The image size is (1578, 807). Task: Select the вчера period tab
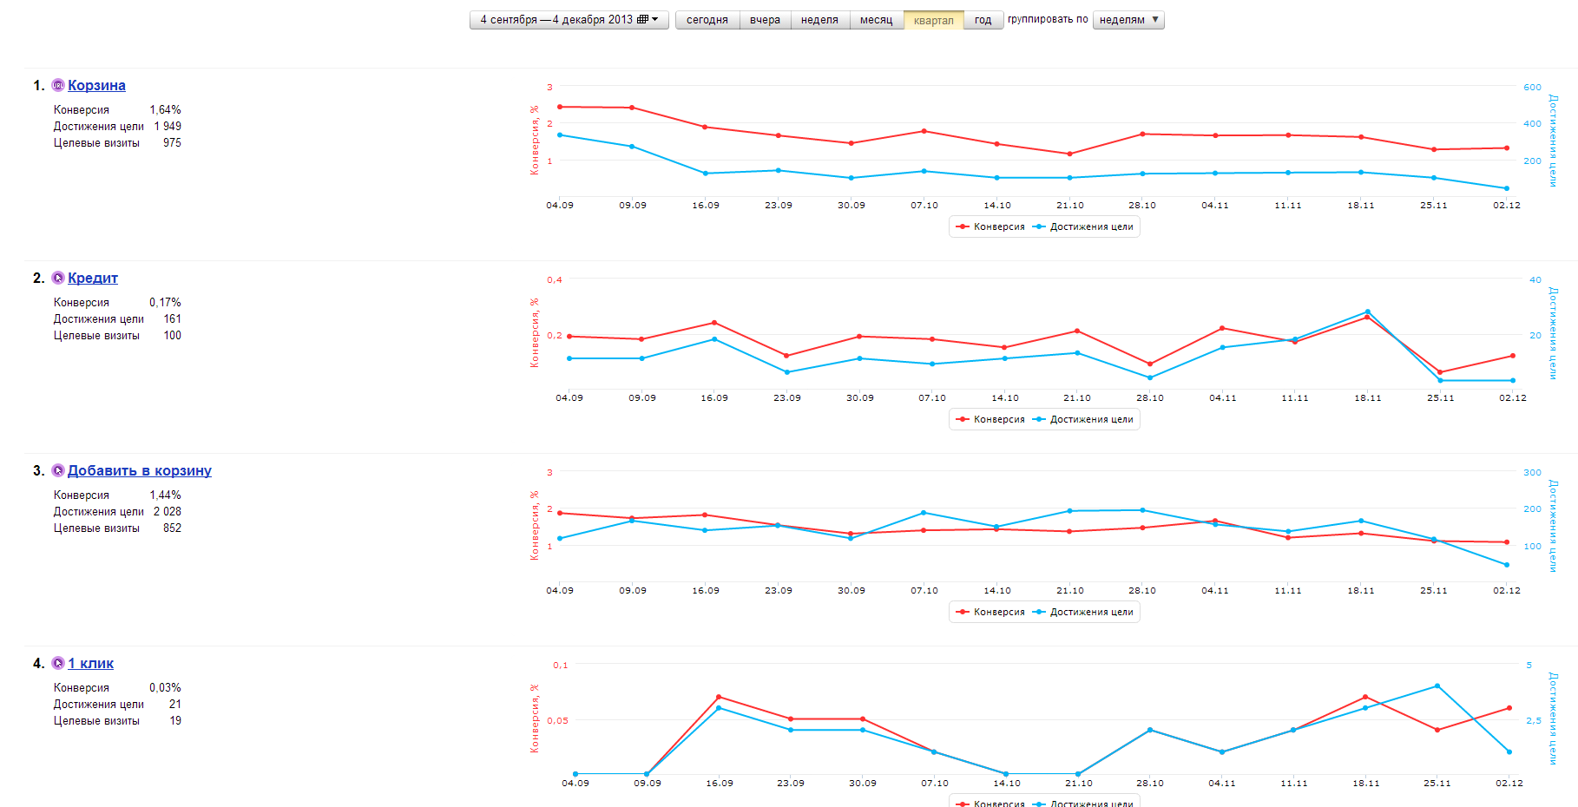[x=765, y=20]
